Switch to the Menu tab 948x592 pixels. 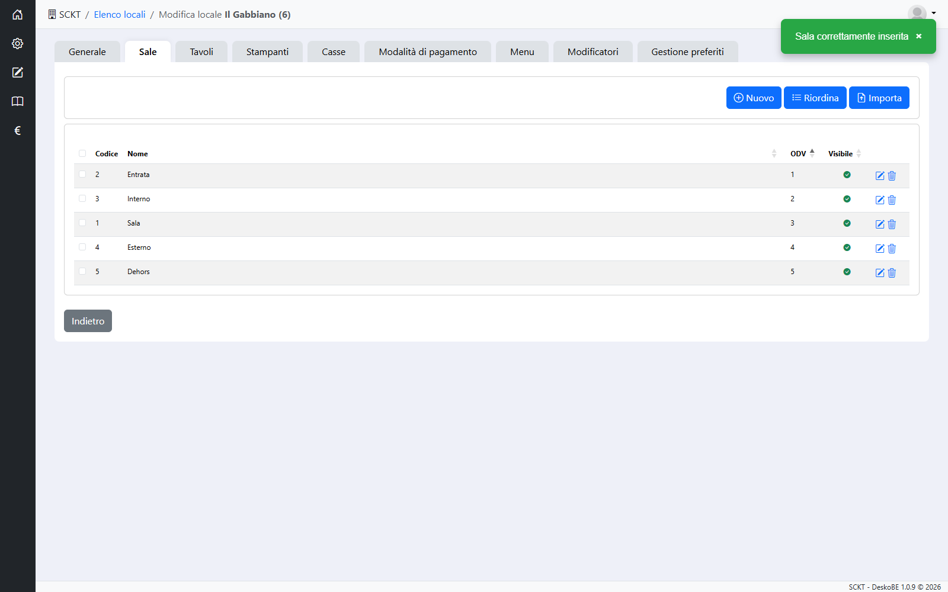pos(522,52)
